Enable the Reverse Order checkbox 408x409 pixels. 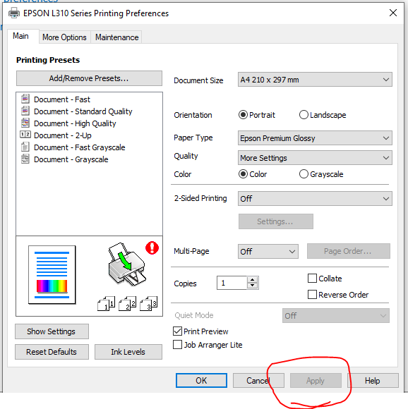coord(312,295)
